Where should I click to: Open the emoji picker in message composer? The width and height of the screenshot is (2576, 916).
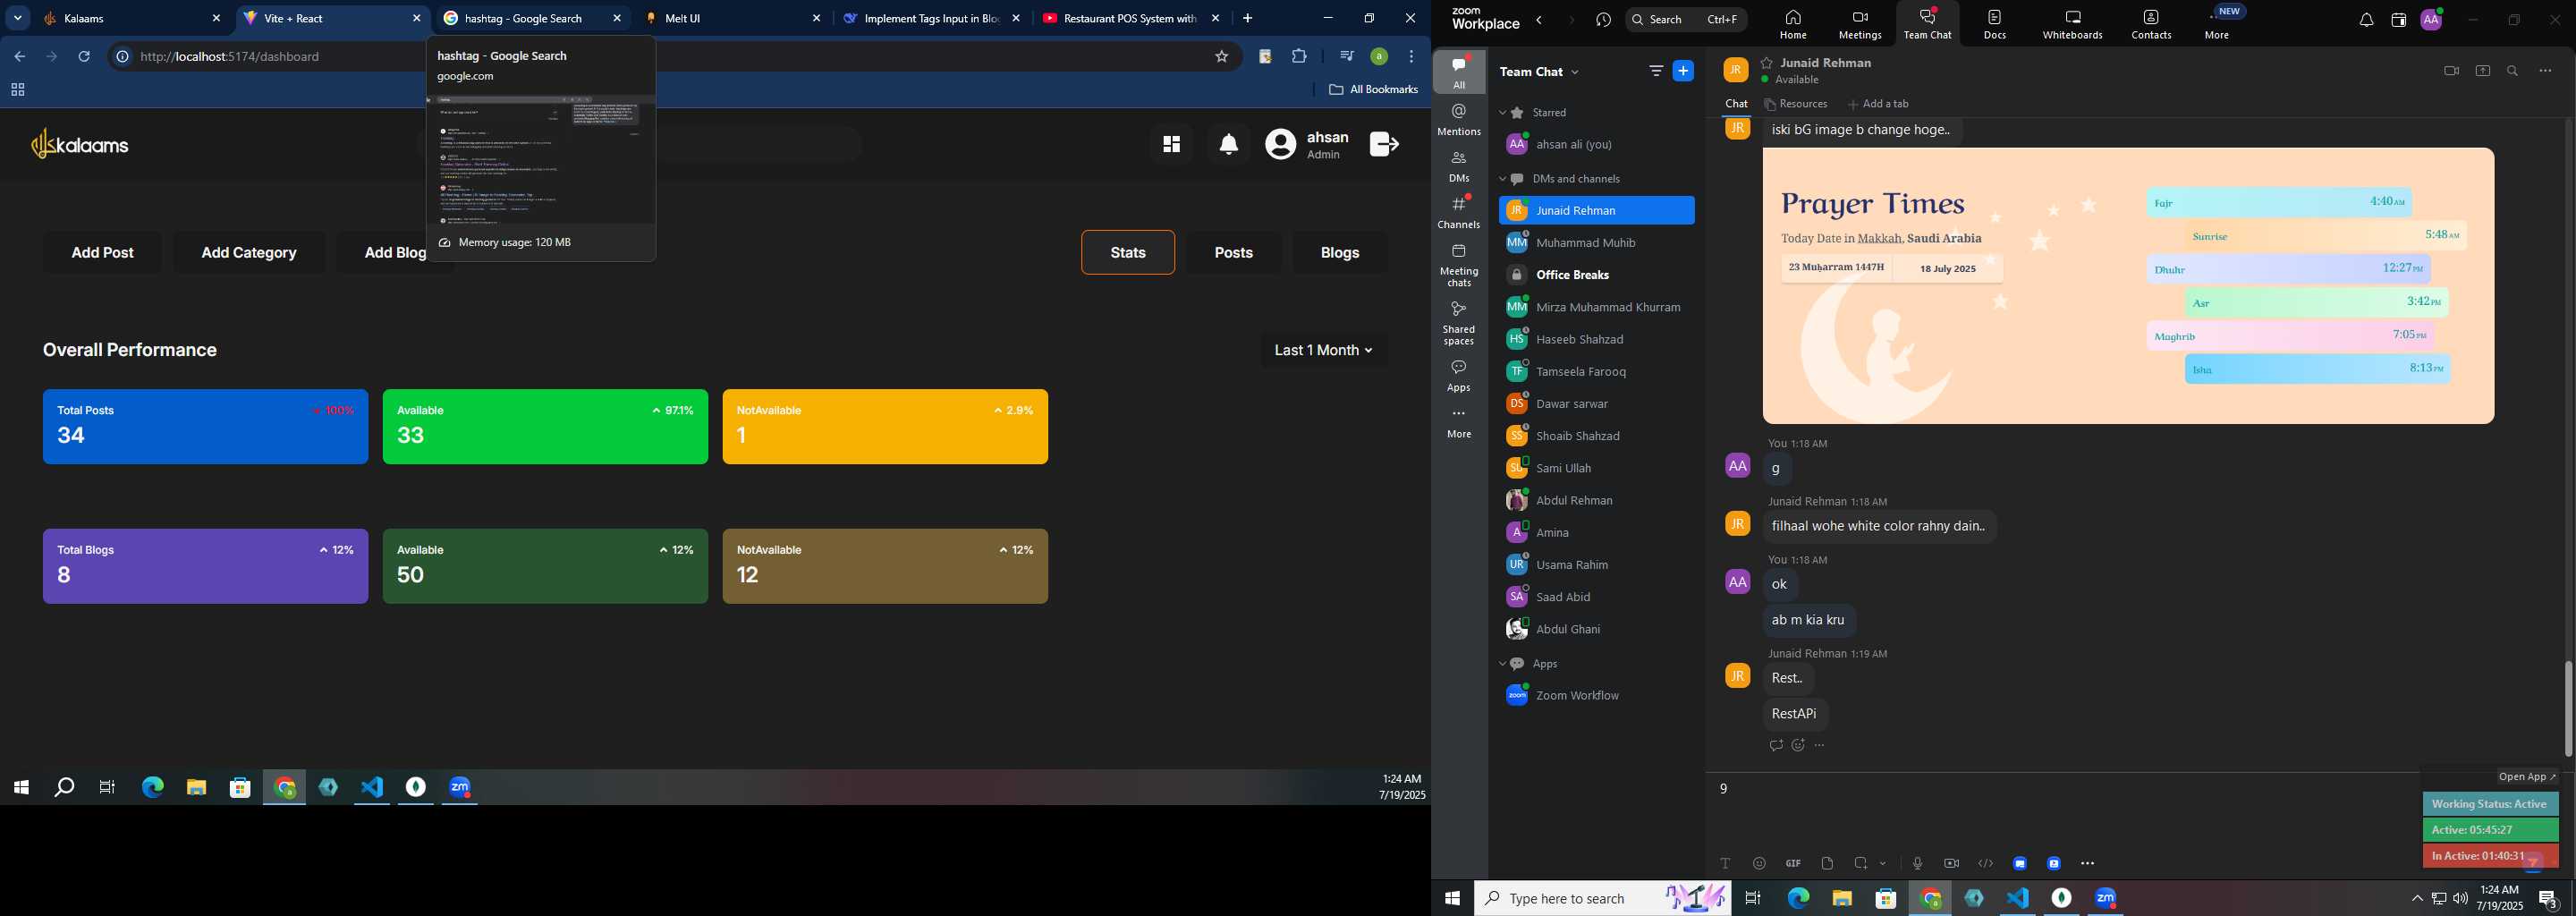pyautogui.click(x=1759, y=863)
